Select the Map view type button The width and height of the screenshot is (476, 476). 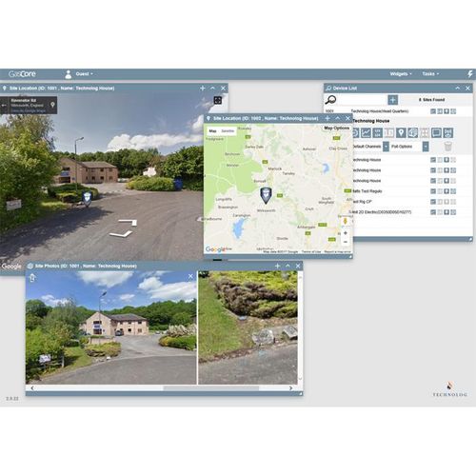click(212, 131)
